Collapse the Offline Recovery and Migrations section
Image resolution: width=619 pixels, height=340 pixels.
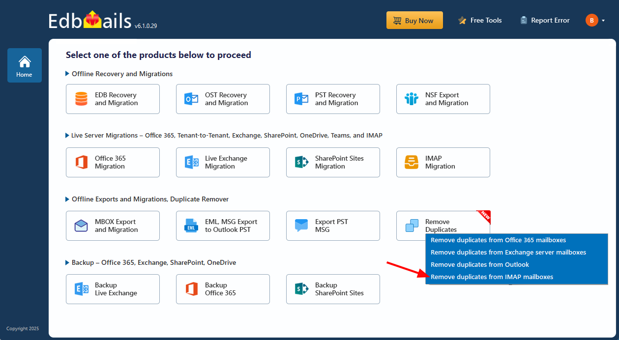click(67, 74)
